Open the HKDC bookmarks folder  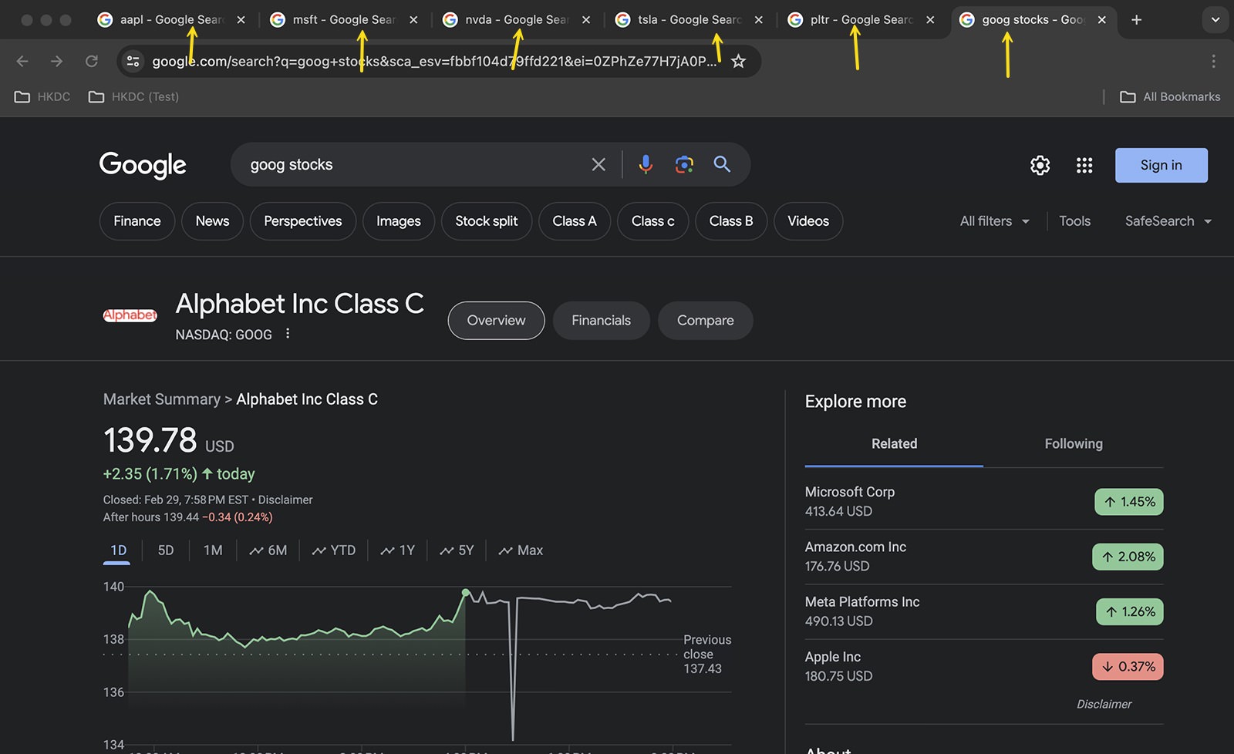[42, 96]
